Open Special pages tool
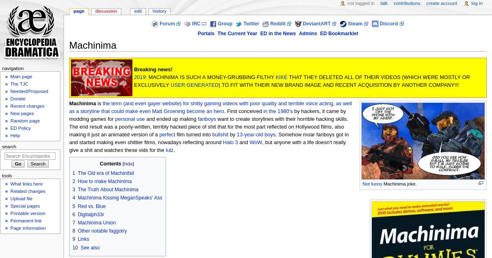This screenshot has width=492, height=258. pyautogui.click(x=25, y=206)
